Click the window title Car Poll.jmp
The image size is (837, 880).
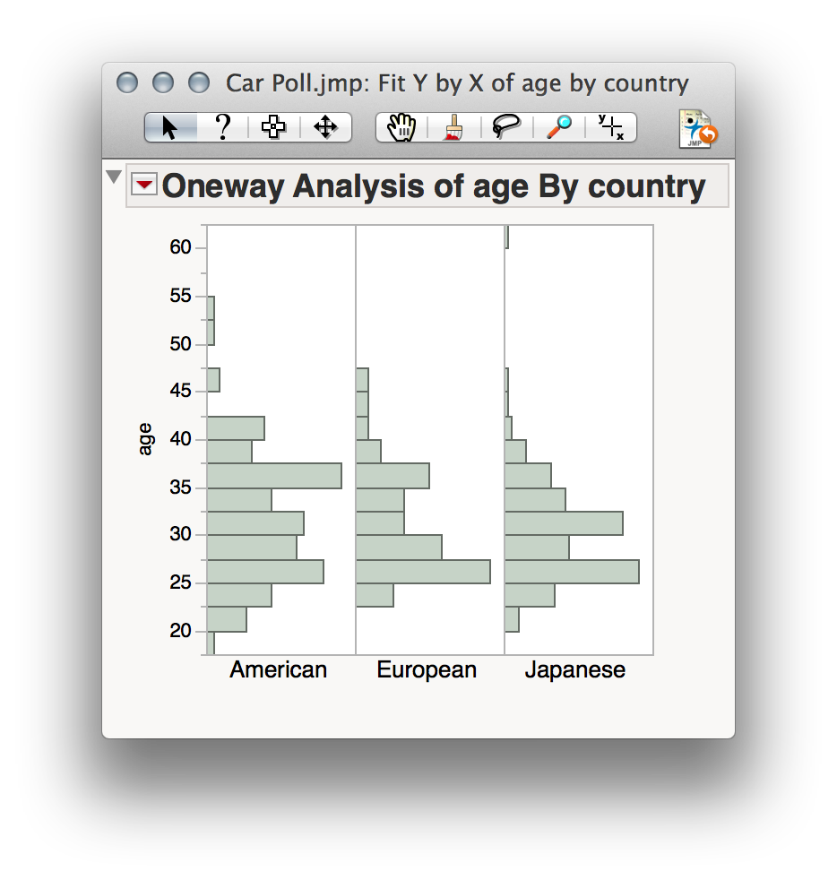tap(457, 84)
